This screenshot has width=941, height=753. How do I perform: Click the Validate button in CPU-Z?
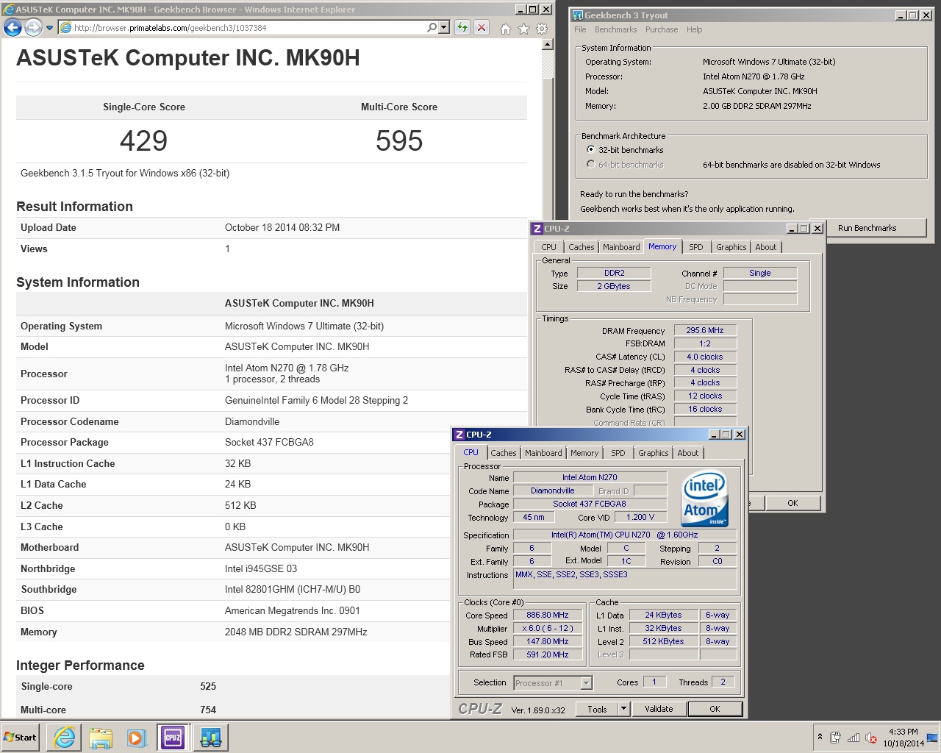[x=659, y=709]
